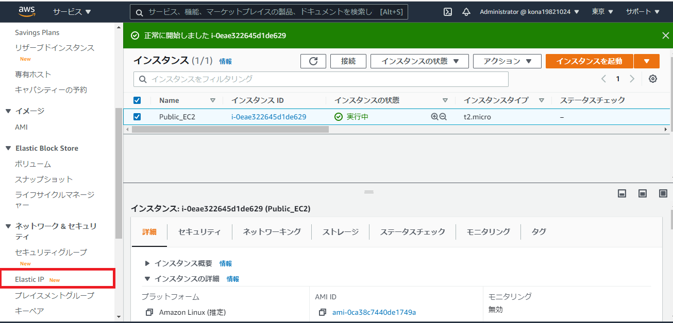The image size is (673, 323).
Task: Expand the インスタンス概要 section
Action: 147,263
